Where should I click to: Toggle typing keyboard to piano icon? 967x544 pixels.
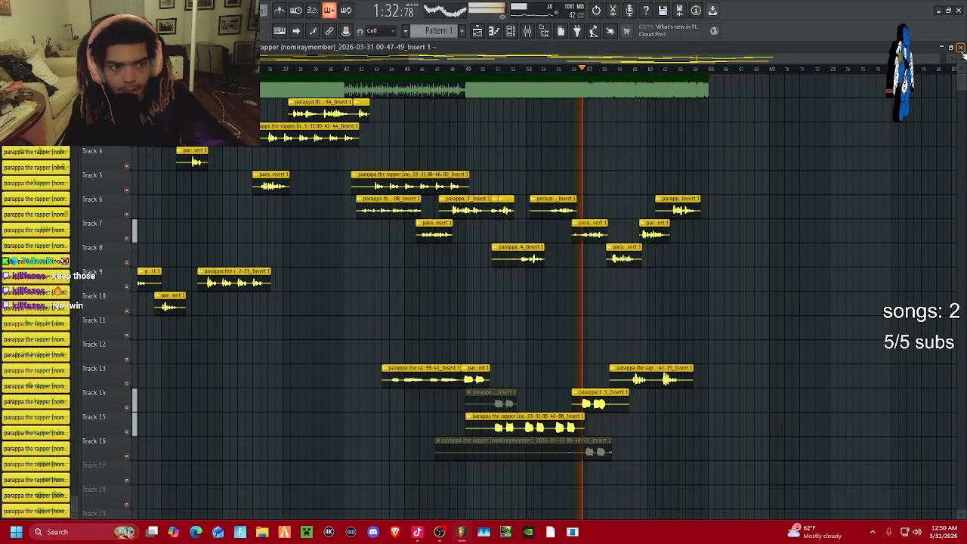pyautogui.click(x=280, y=31)
